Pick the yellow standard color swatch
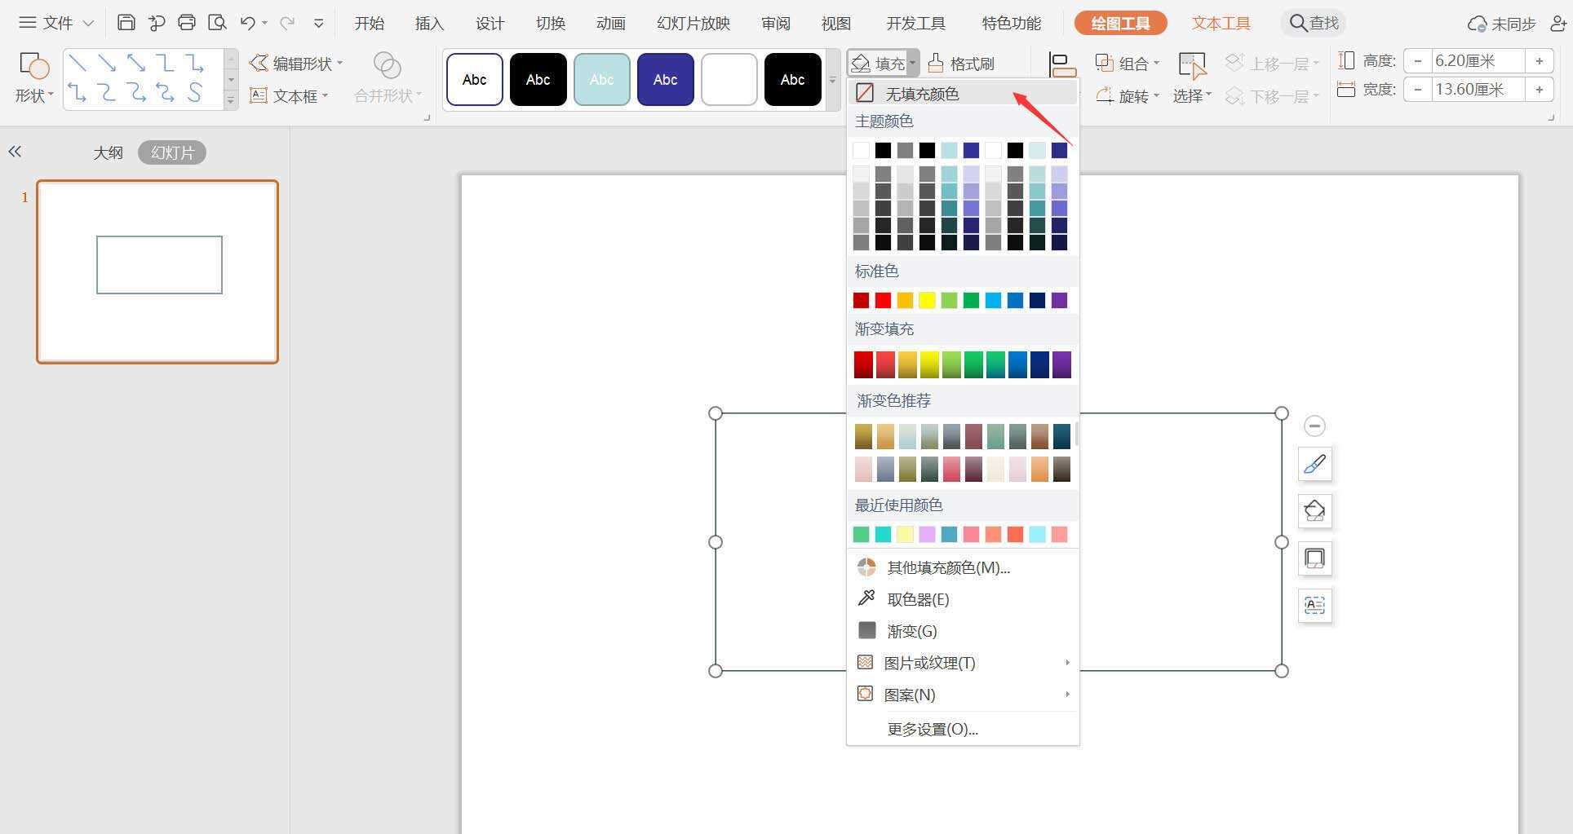This screenshot has height=834, width=1573. [927, 301]
